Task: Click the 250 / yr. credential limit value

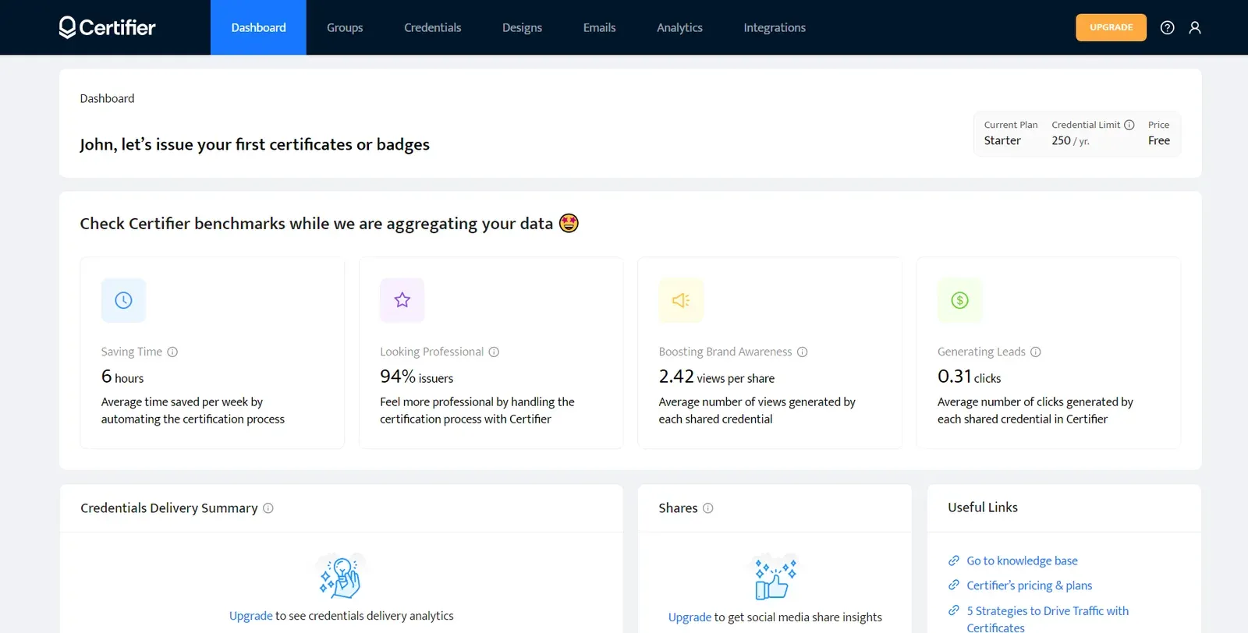Action: pos(1070,141)
